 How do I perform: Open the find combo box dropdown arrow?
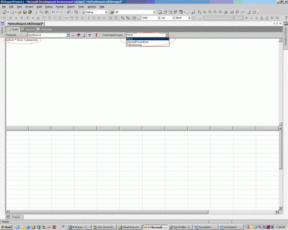click(x=154, y=12)
